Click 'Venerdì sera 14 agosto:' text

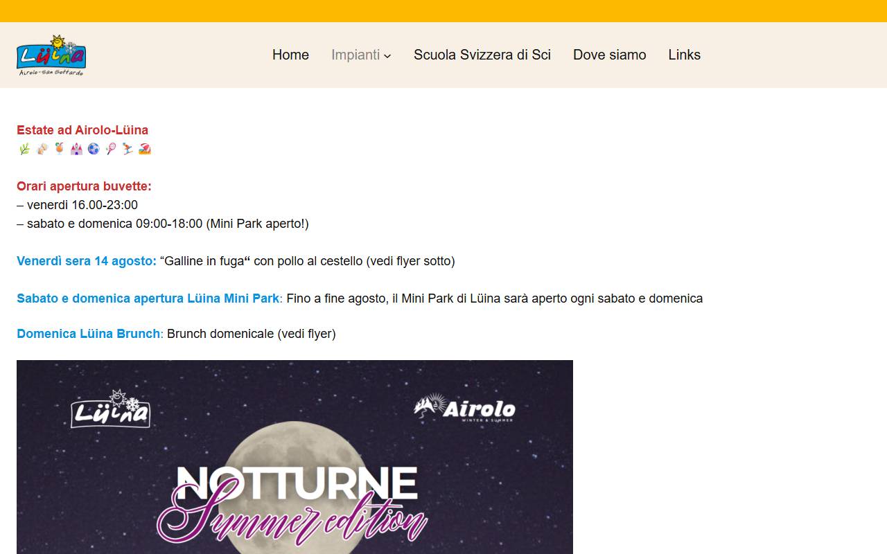click(x=87, y=261)
